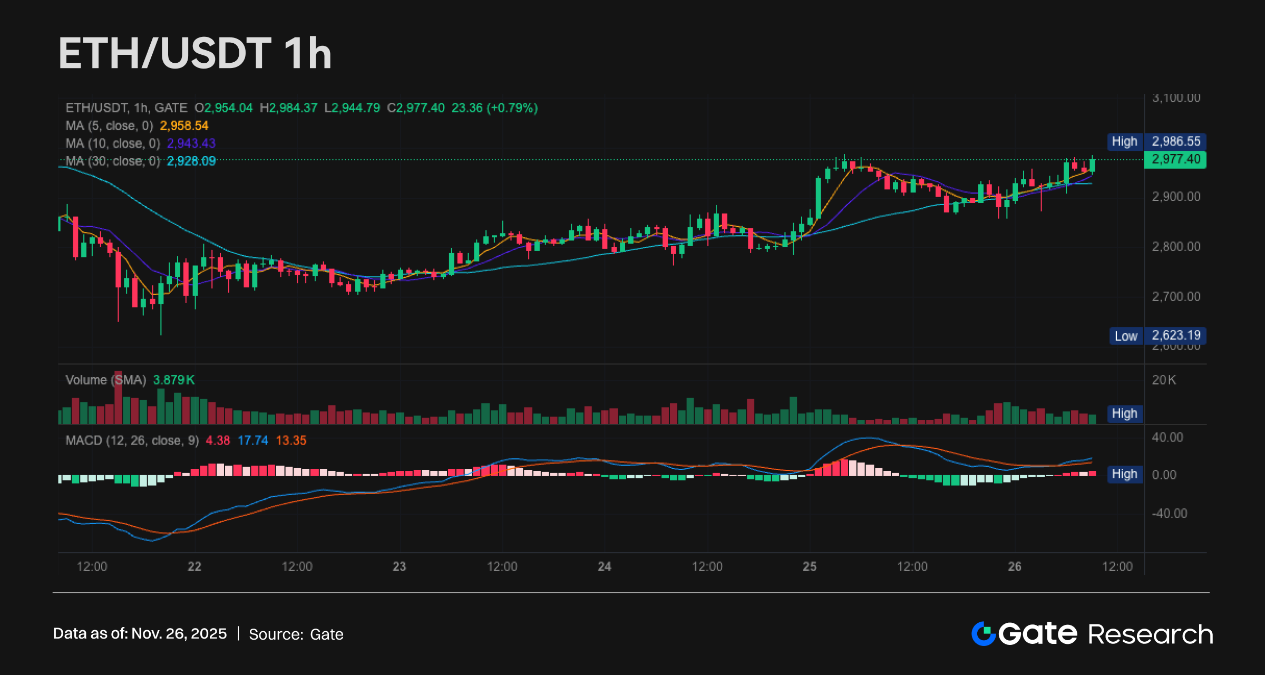Click the ETH/USDT 1h chart title
Screen dimensions: 1265x675
coord(195,53)
